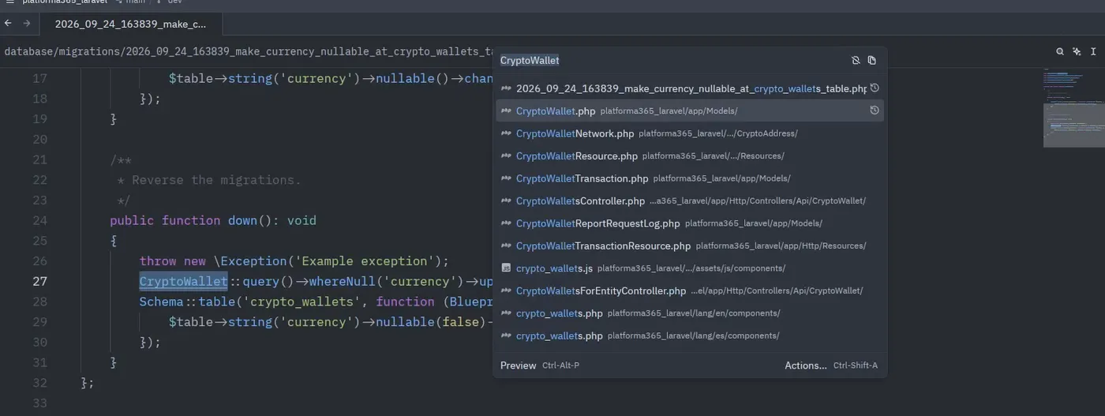Click line number 24 in gutter
The image size is (1105, 416).
click(39, 220)
